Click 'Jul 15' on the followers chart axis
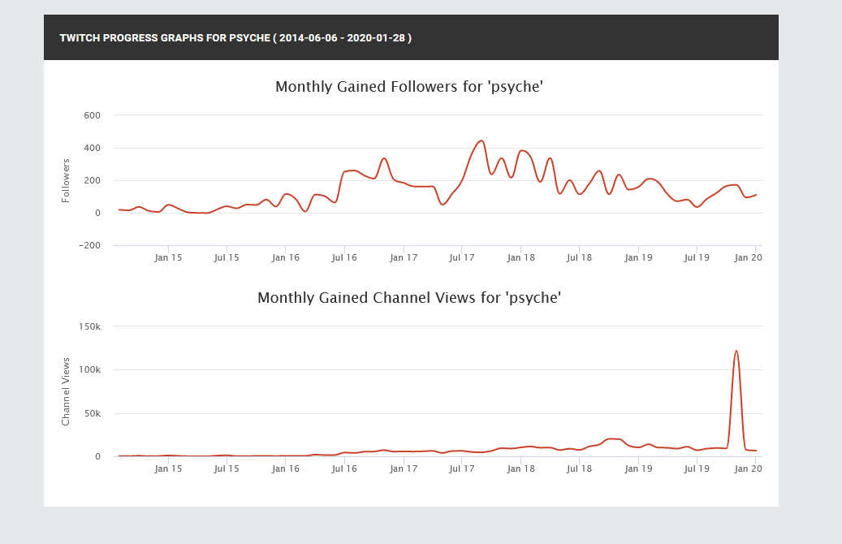The image size is (842, 544). (x=227, y=257)
